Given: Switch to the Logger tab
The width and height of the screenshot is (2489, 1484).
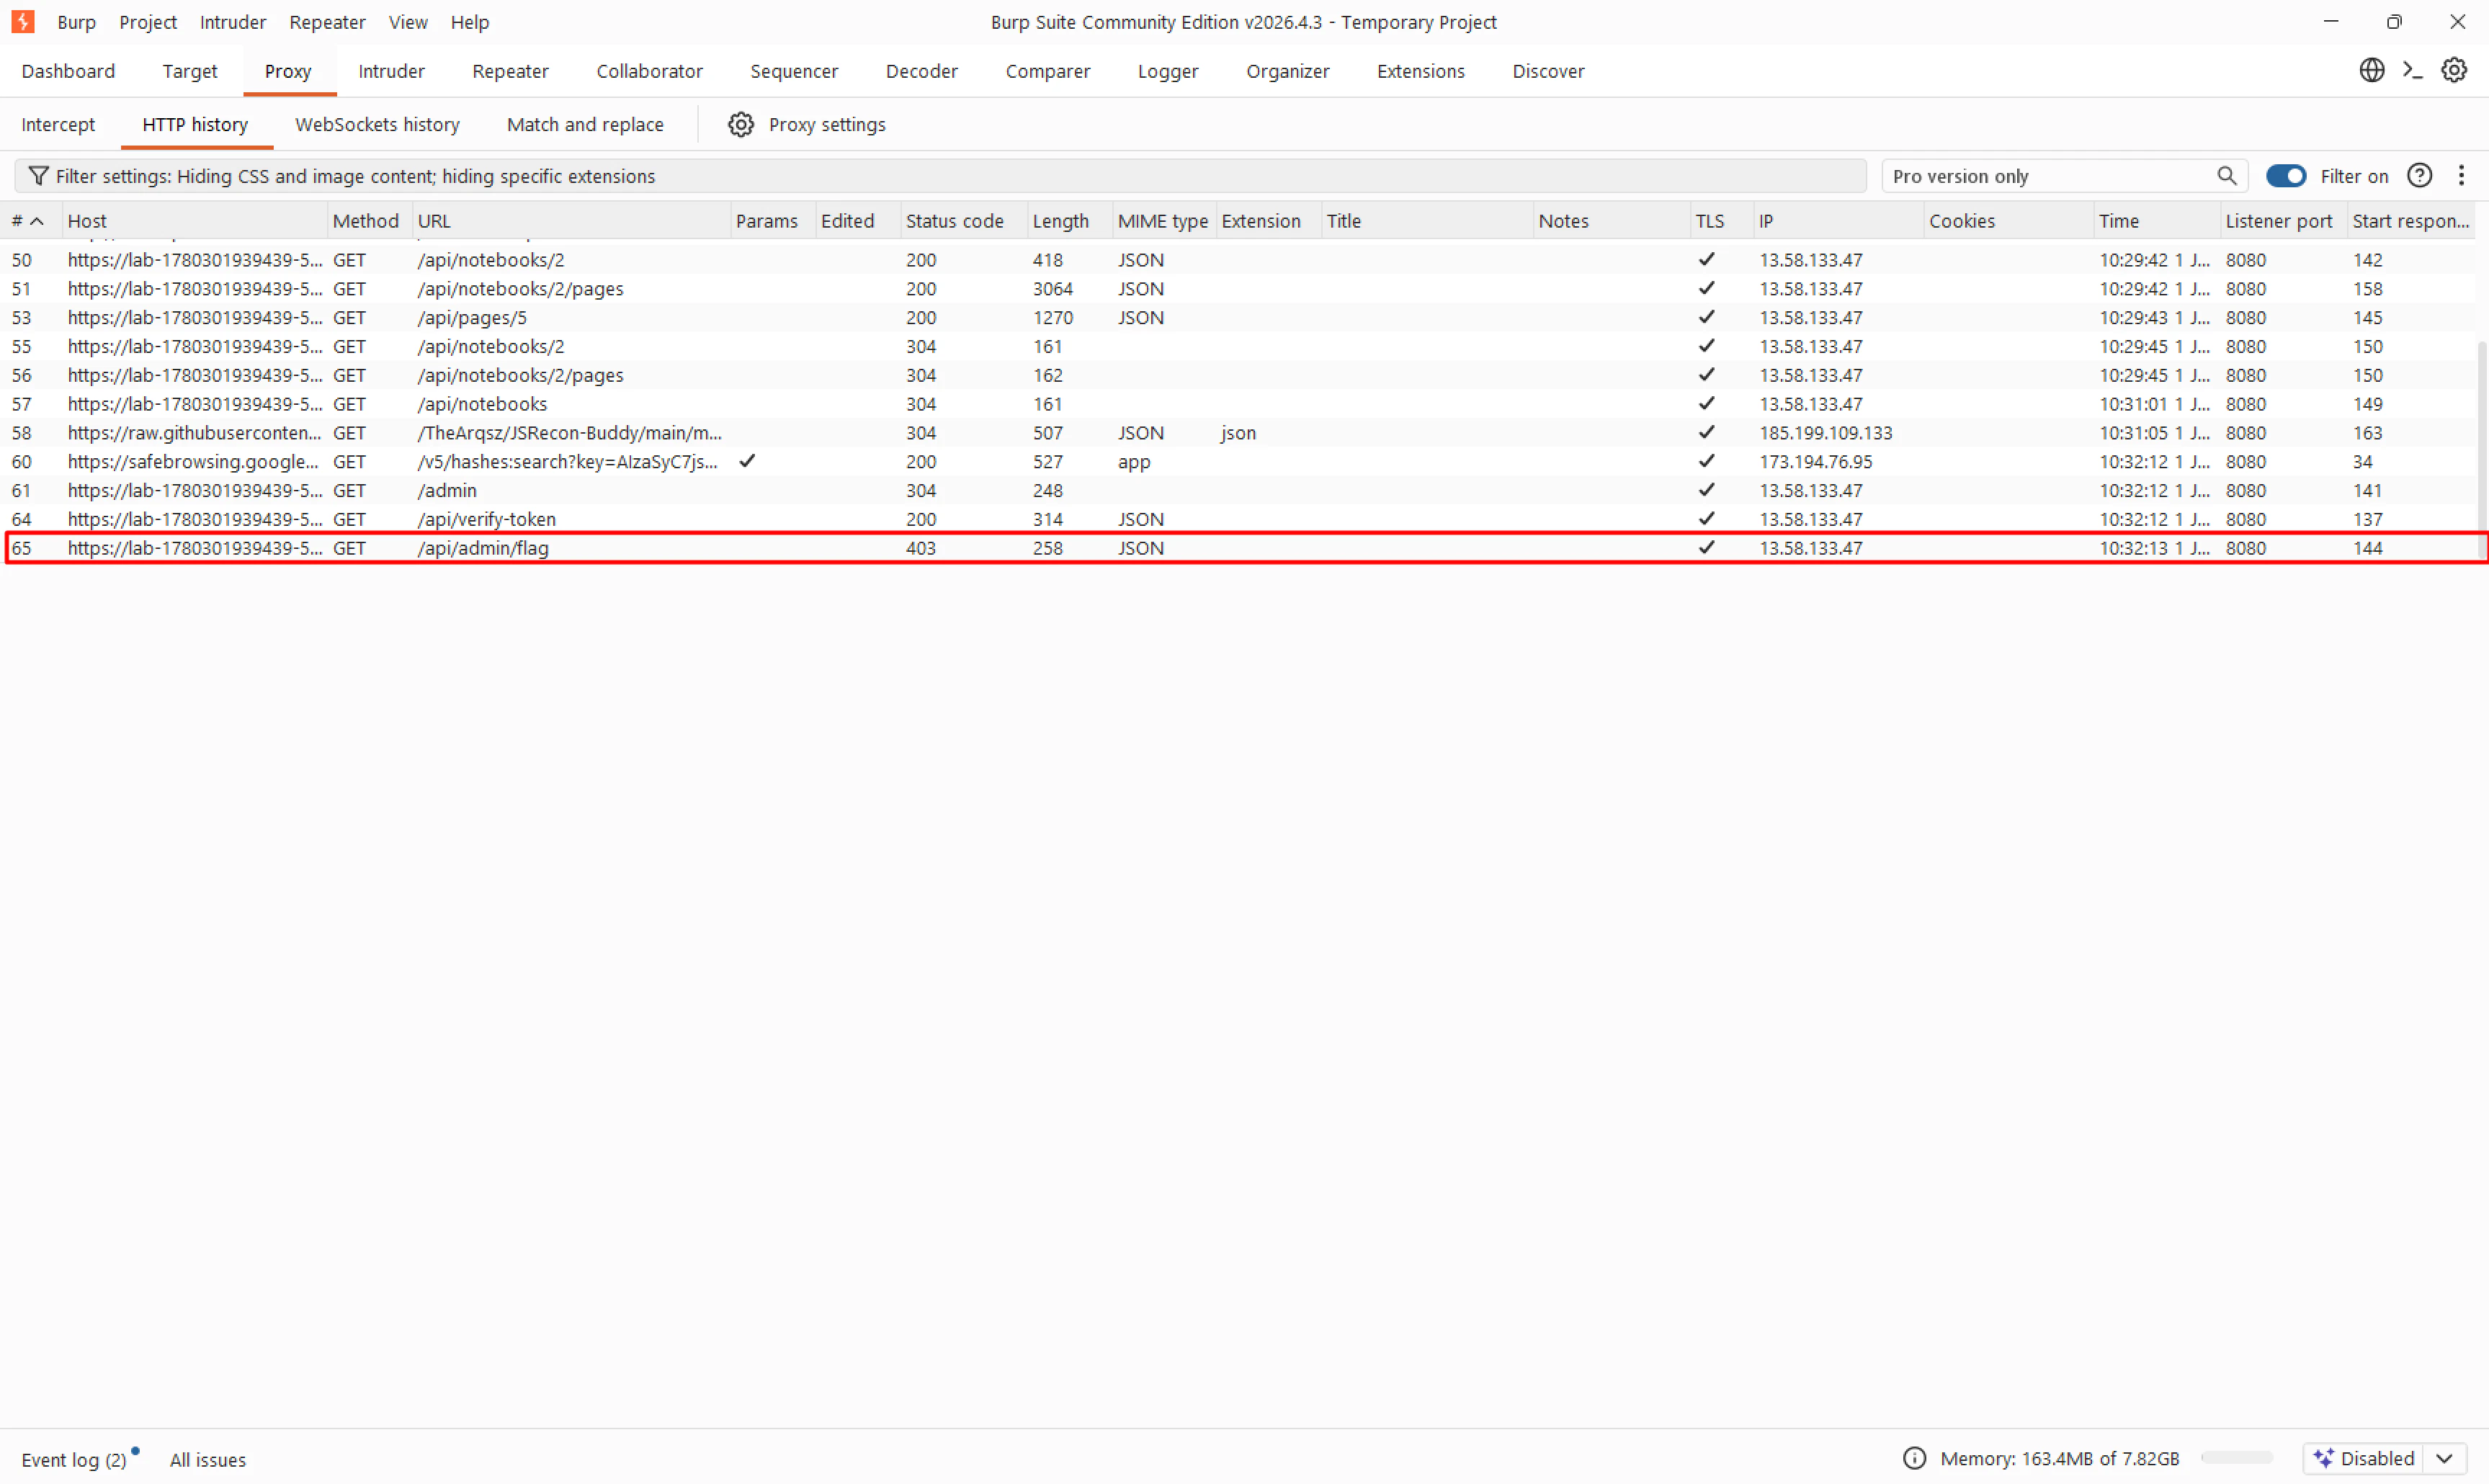Looking at the screenshot, I should (x=1167, y=71).
